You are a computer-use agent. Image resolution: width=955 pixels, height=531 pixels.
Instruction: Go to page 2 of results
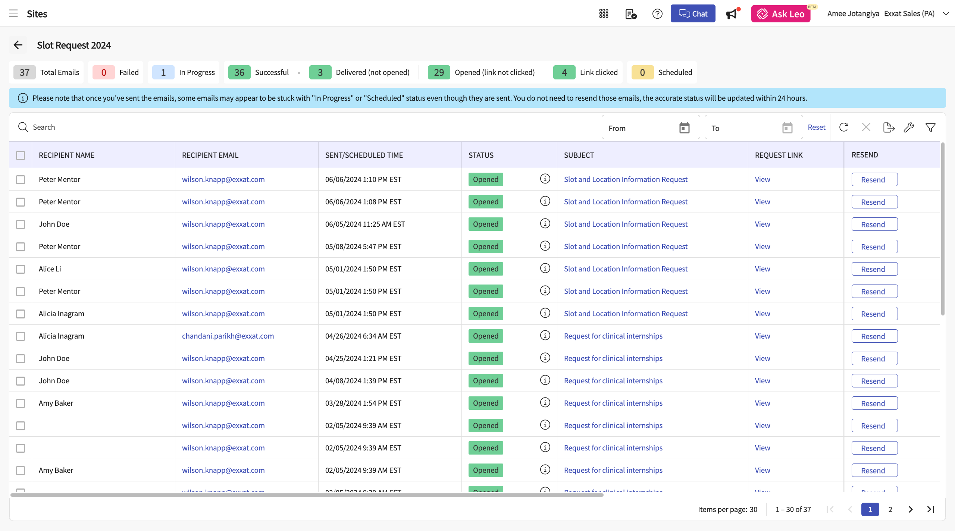click(x=890, y=509)
